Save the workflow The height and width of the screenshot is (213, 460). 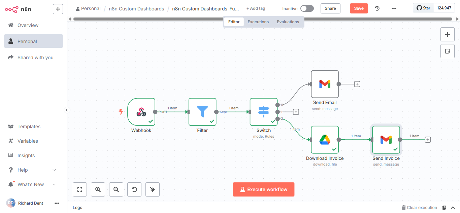click(359, 8)
